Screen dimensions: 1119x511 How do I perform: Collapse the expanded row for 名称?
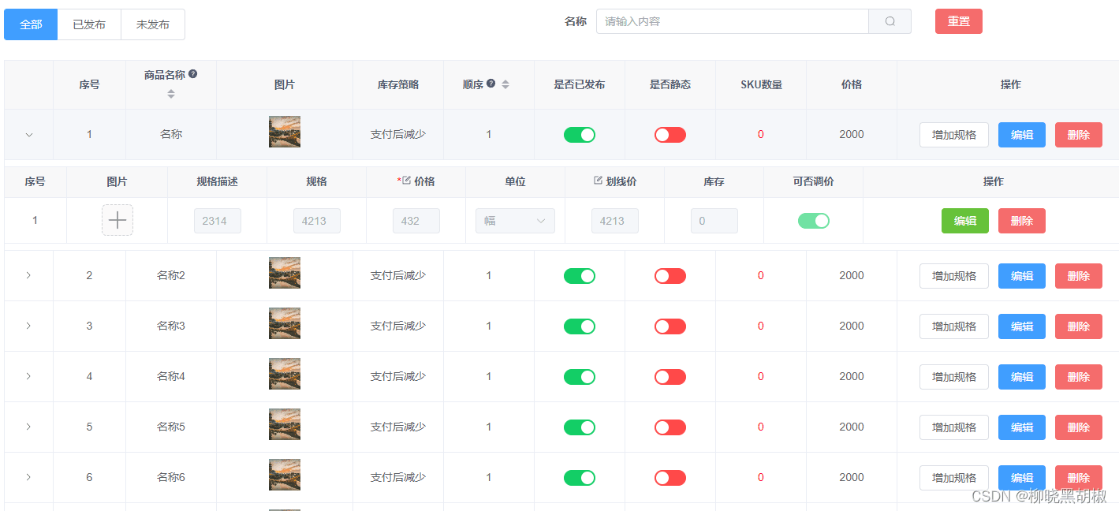[29, 135]
